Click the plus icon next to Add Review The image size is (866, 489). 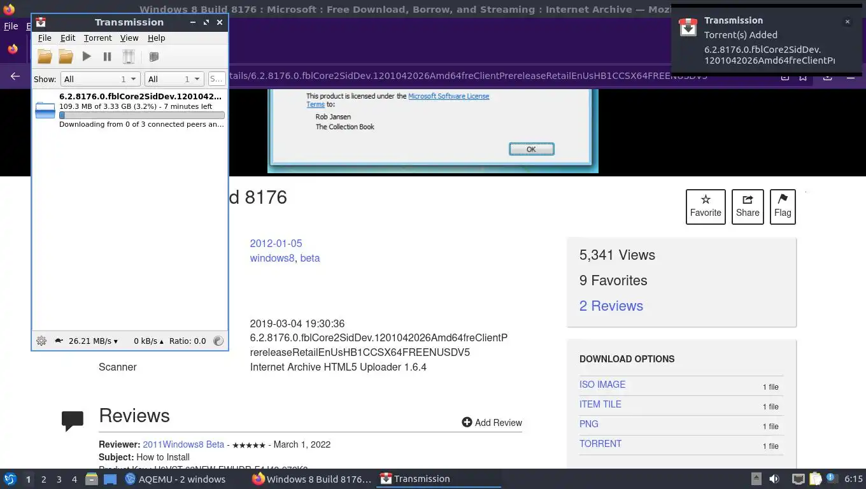pyautogui.click(x=467, y=422)
